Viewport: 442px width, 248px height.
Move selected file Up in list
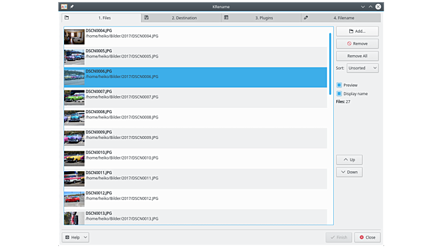(x=349, y=159)
